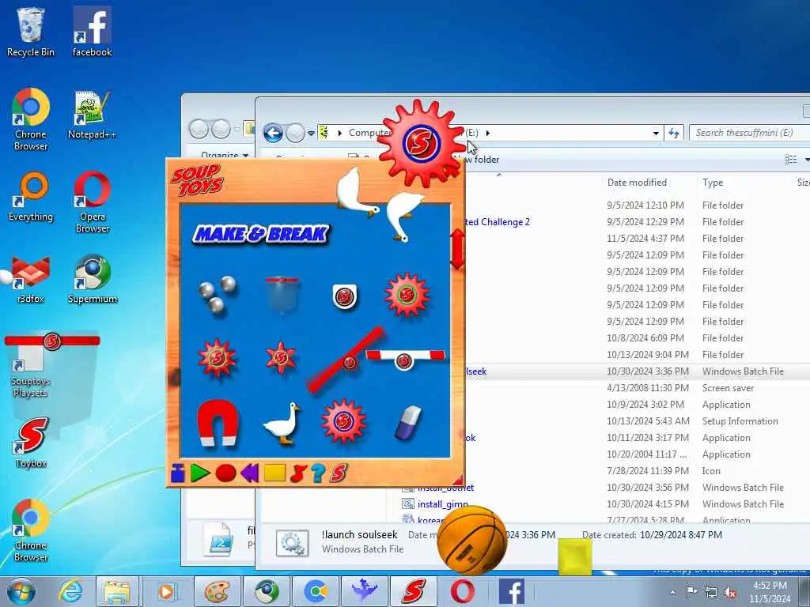Click the change view icon in Explorer
The image size is (810, 607).
click(790, 160)
